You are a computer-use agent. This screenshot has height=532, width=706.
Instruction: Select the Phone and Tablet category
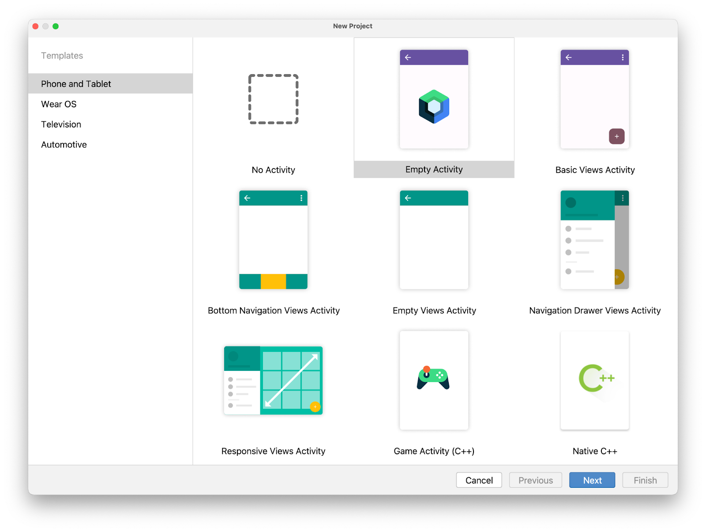point(76,83)
